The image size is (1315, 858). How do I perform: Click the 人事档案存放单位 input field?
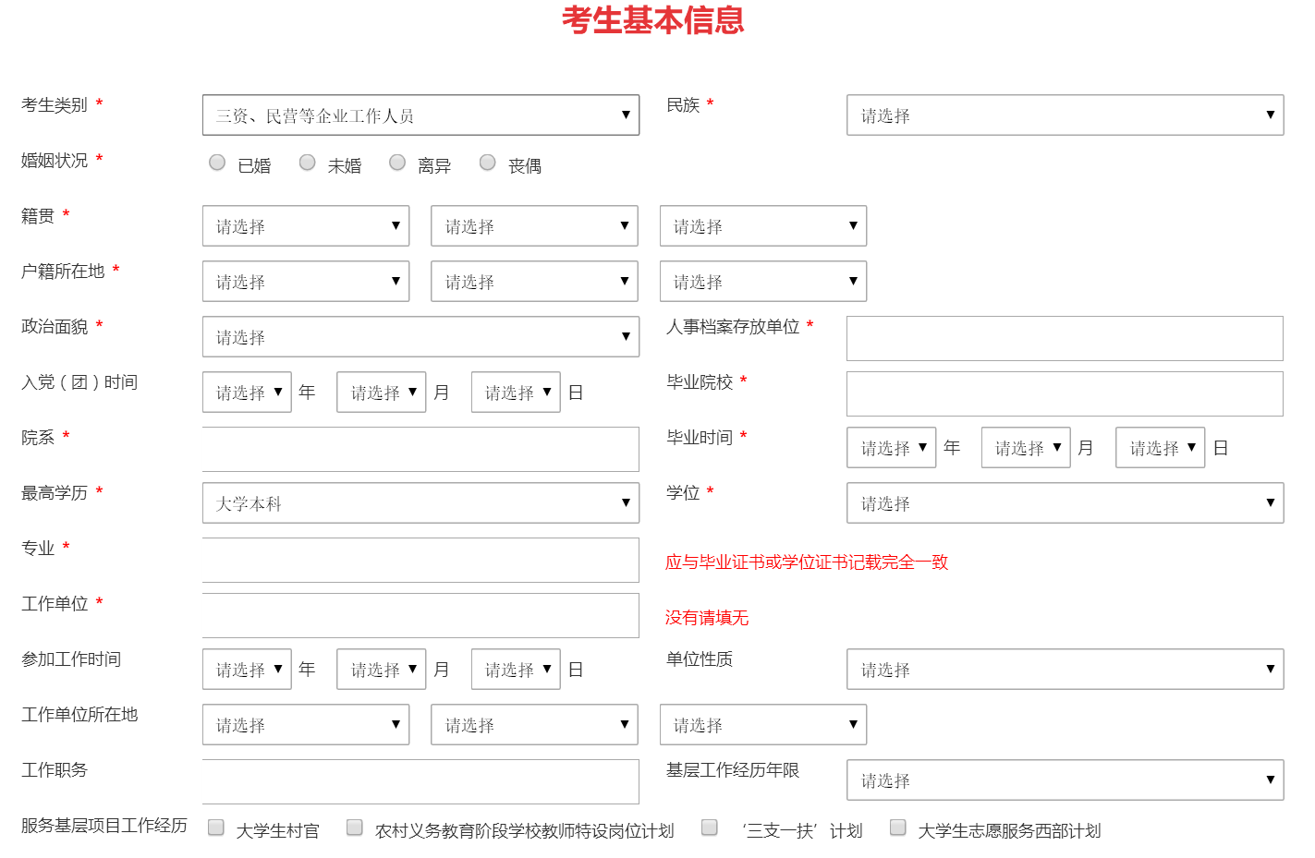pyautogui.click(x=1065, y=338)
